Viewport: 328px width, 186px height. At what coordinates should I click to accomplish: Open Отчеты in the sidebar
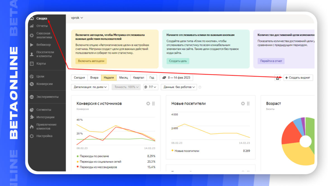42,26
